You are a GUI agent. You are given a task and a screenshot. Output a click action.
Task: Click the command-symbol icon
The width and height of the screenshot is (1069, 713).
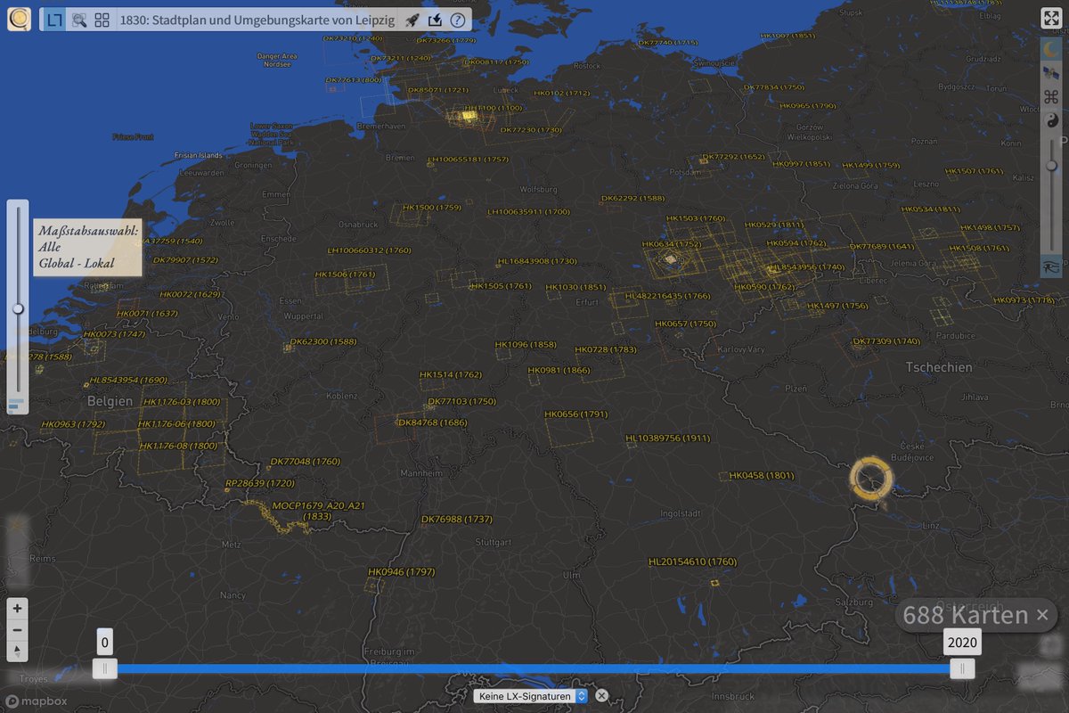[x=1051, y=97]
